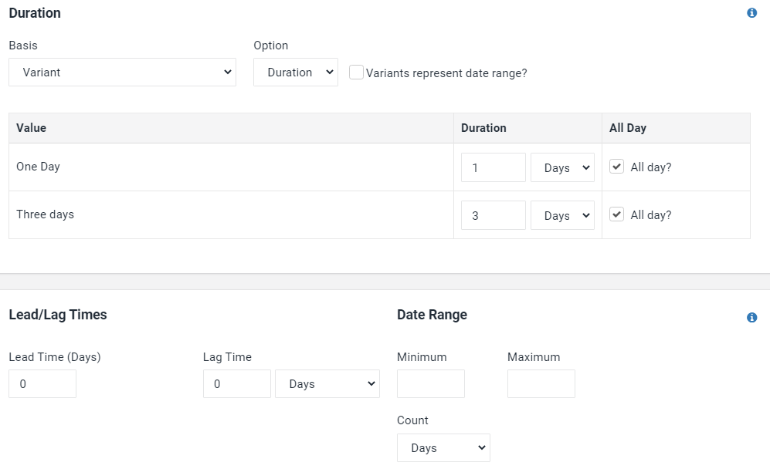This screenshot has height=469, width=770.
Task: Open the Option Duration dropdown
Action: 296,72
